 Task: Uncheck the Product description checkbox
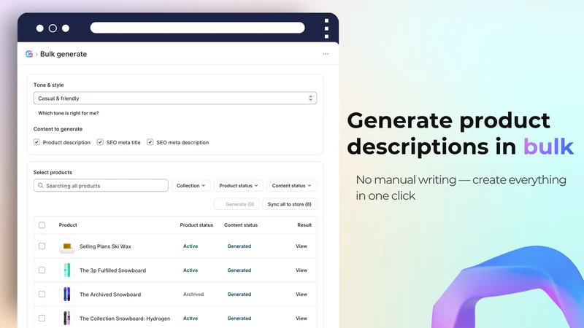click(x=36, y=142)
